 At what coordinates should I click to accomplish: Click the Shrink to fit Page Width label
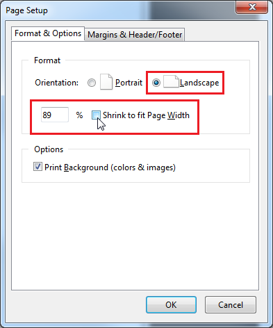(146, 115)
